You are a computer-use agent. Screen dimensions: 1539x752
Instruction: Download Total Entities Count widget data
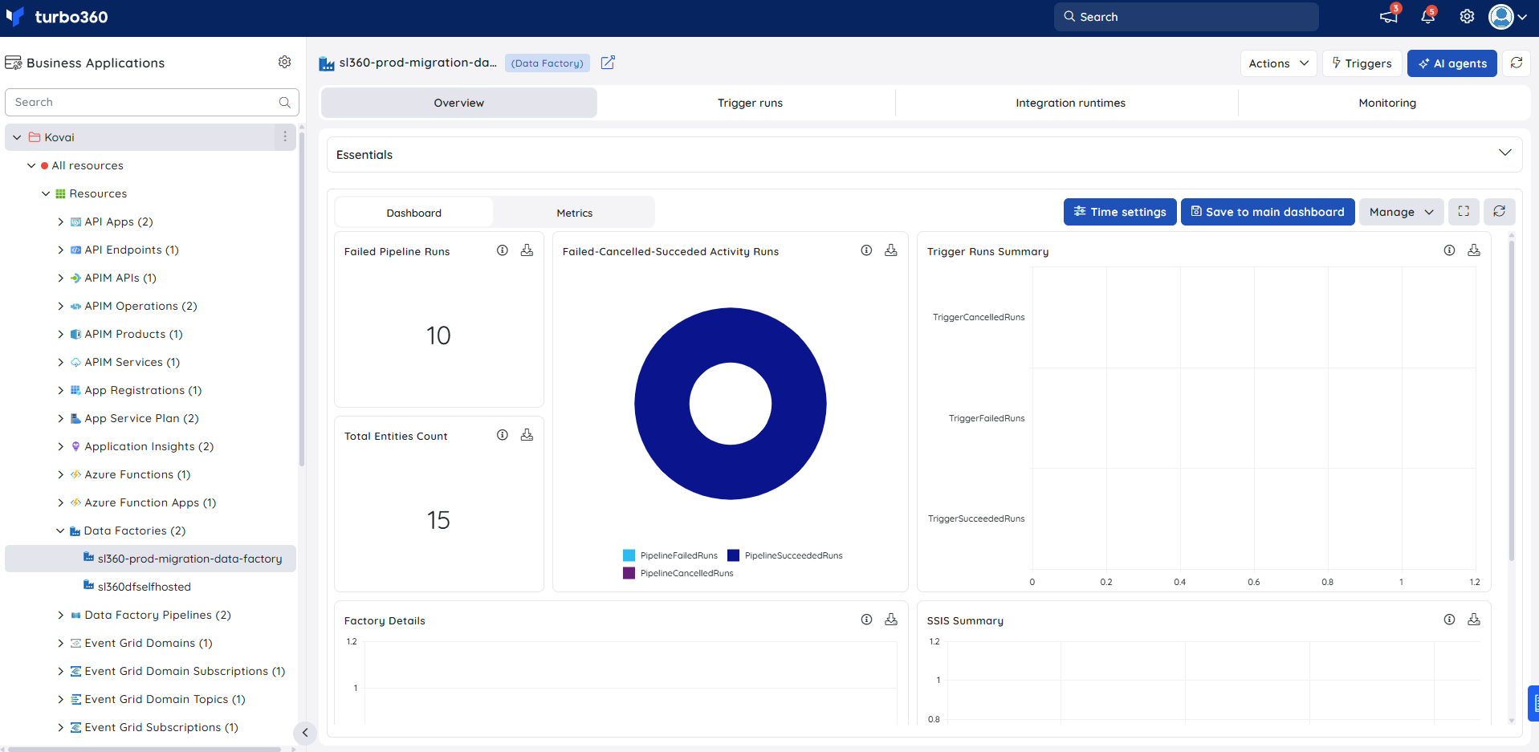coord(527,435)
